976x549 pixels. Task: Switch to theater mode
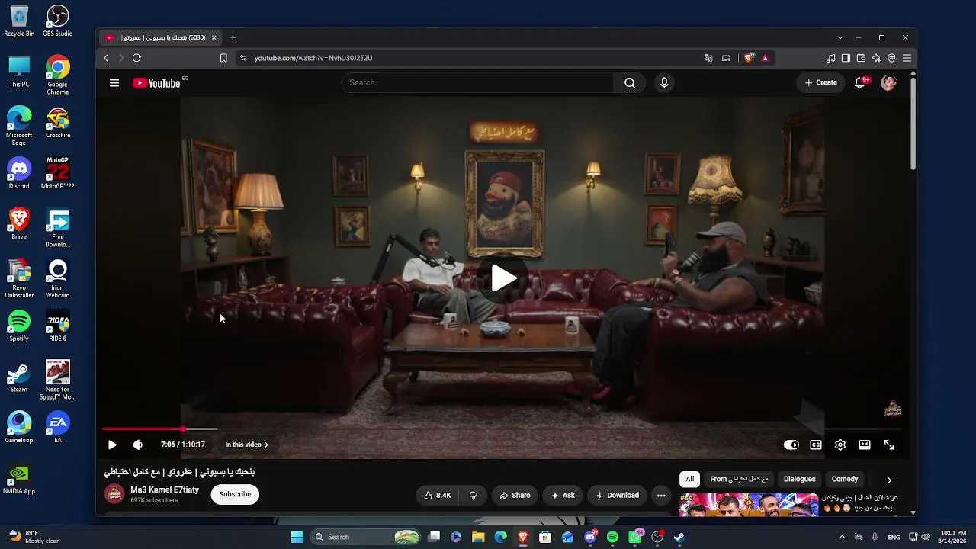point(865,445)
